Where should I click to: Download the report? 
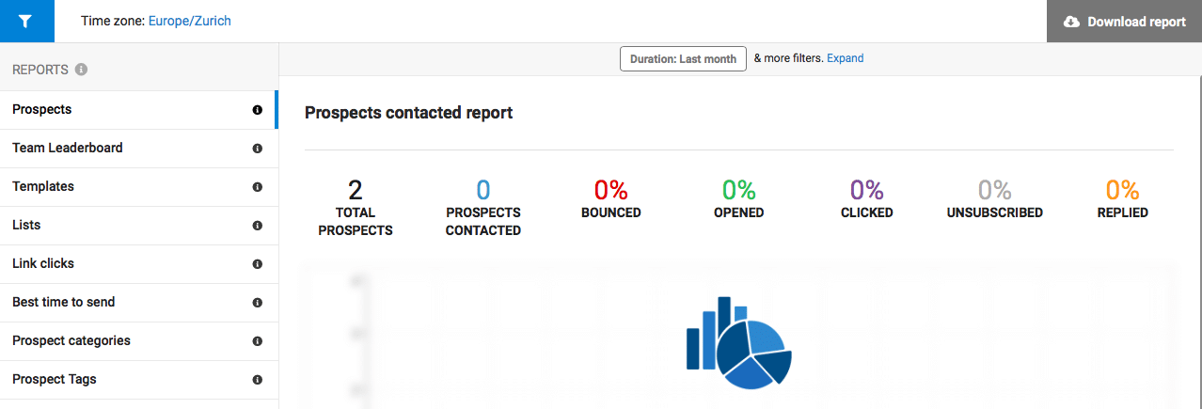[x=1124, y=21]
